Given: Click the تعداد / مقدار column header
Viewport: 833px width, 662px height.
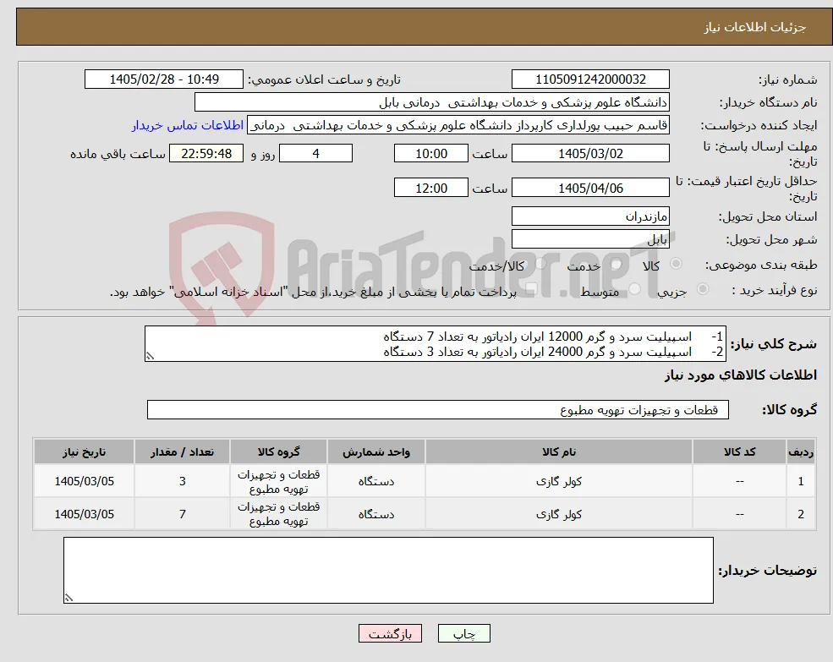Looking at the screenshot, I should (182, 451).
